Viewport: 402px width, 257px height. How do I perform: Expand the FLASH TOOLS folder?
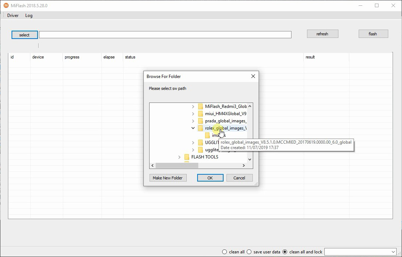coord(179,157)
